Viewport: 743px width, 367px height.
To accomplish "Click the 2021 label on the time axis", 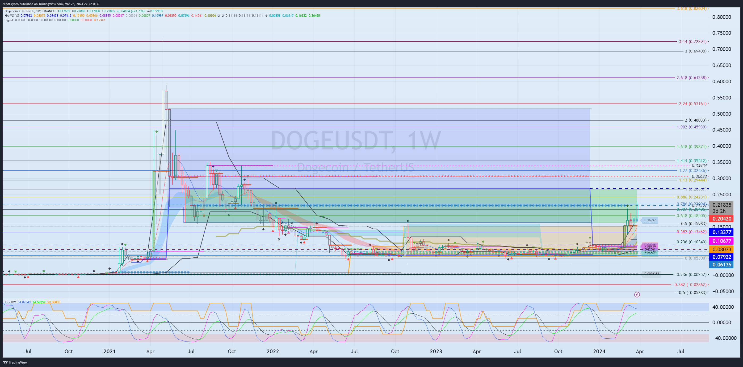I will click(x=109, y=351).
